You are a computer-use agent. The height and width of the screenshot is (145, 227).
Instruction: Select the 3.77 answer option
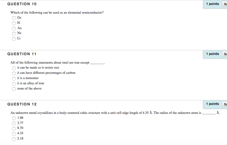click(x=14, y=124)
